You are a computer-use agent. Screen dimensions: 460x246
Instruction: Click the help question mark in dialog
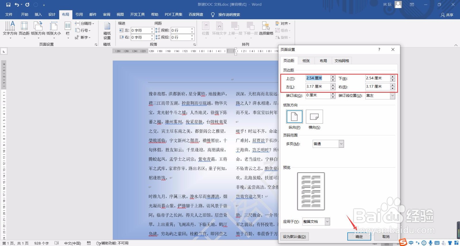(x=379, y=49)
